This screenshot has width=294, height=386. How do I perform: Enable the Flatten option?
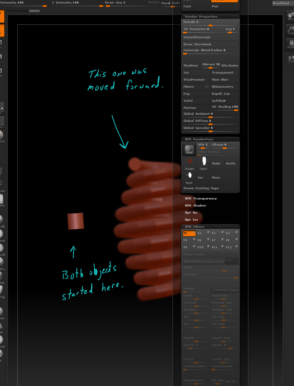(x=196, y=108)
